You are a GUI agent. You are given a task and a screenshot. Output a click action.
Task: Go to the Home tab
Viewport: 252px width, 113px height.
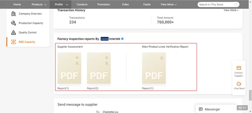17,5
